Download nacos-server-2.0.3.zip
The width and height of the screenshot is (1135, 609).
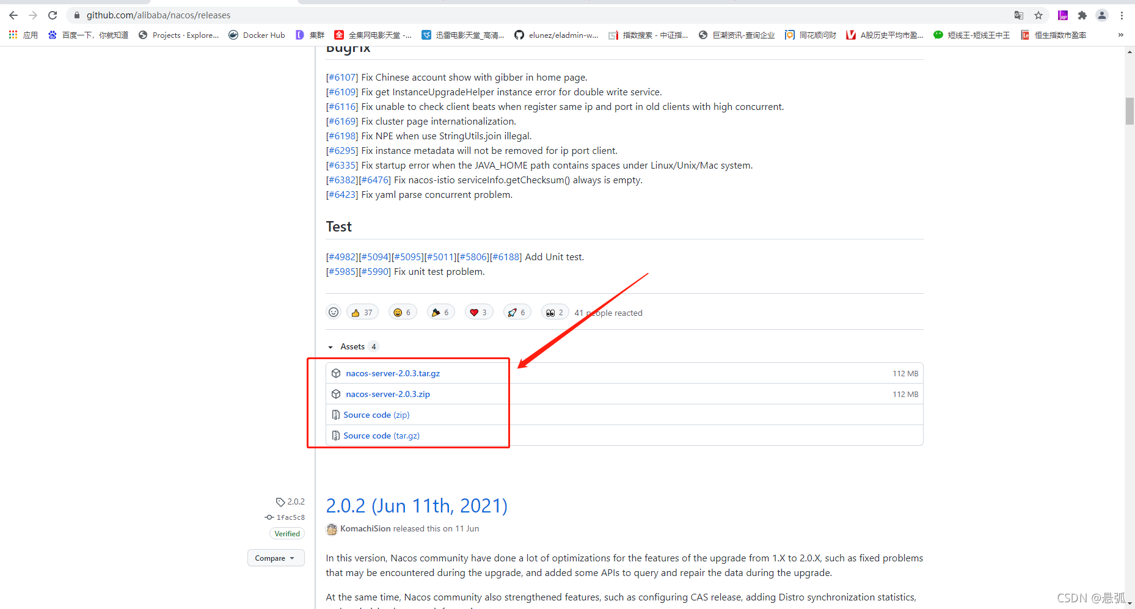pos(388,394)
